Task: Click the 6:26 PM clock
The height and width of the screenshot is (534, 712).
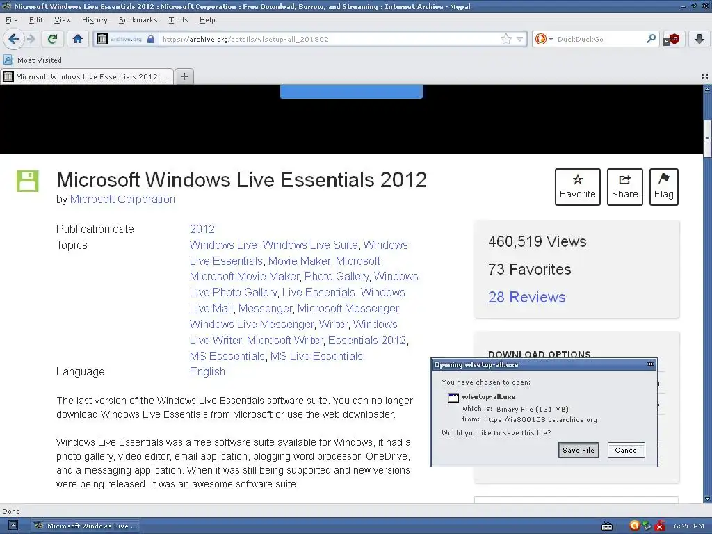Action: point(689,526)
